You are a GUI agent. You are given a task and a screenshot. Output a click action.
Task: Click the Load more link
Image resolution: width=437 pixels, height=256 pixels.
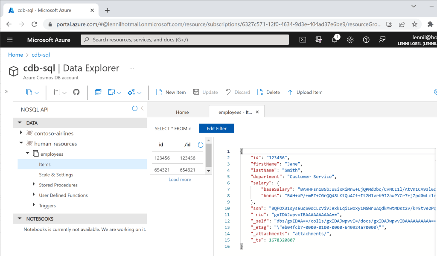tap(180, 180)
